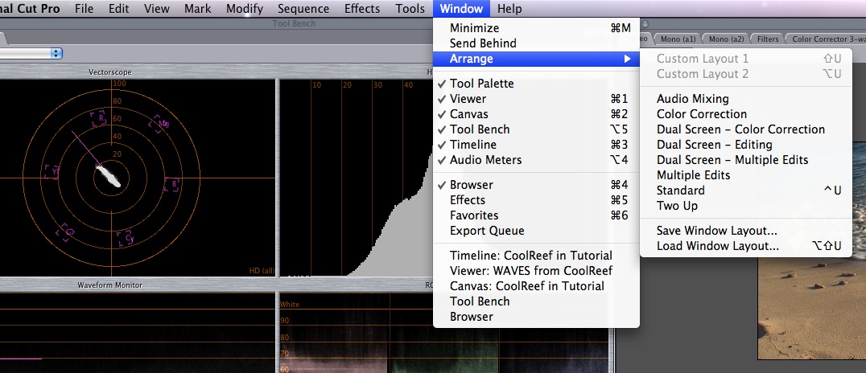Image resolution: width=866 pixels, height=373 pixels.
Task: Uncheck Tool Palette in Window menu
Action: (536, 84)
